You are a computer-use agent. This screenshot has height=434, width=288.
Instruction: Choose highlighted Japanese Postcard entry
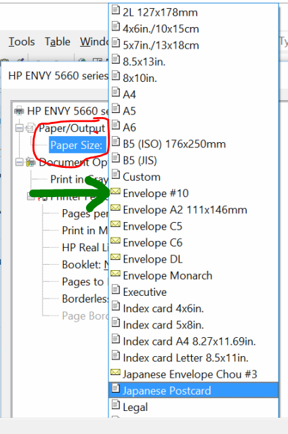click(x=194, y=391)
